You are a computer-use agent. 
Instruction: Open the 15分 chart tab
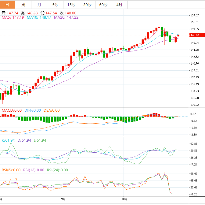pyautogui.click(x=71, y=5)
